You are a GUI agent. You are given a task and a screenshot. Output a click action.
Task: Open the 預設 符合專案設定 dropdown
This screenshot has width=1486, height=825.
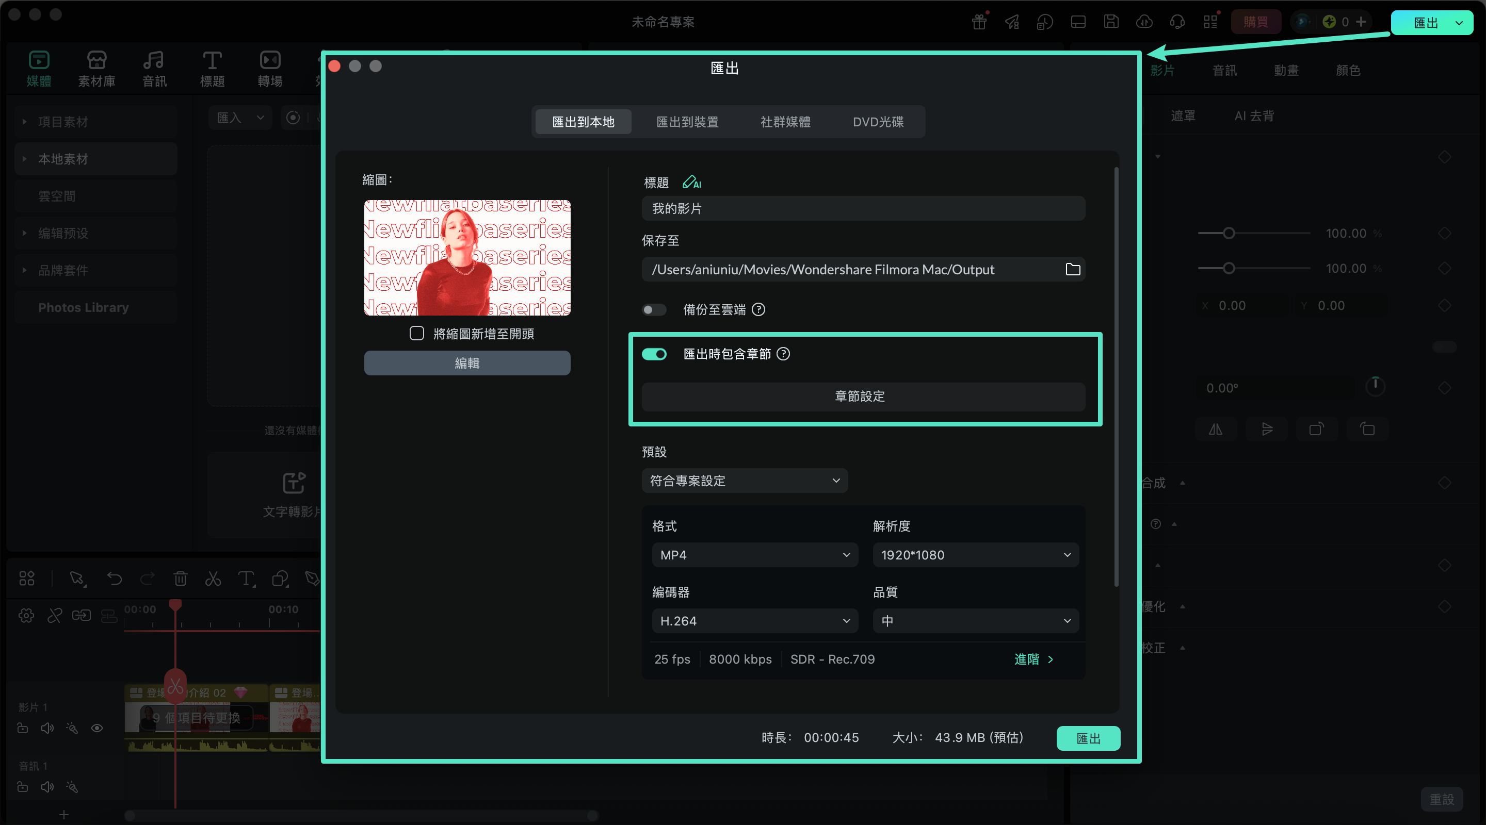pyautogui.click(x=745, y=480)
